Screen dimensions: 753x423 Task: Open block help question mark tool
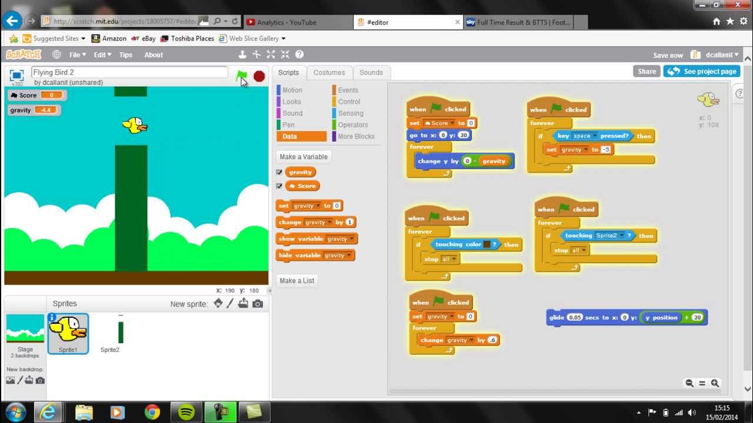(299, 55)
